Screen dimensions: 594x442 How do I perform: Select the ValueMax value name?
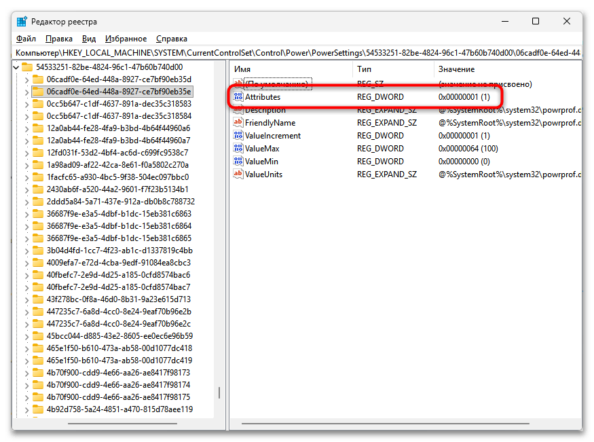tap(262, 149)
